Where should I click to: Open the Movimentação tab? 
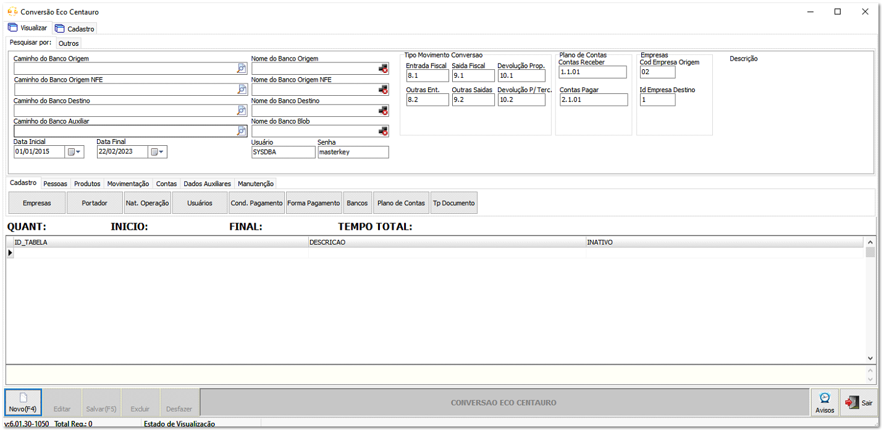click(128, 184)
